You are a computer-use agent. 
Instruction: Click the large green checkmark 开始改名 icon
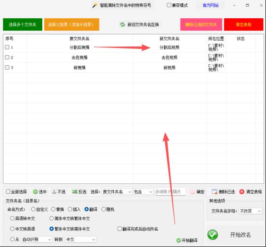tap(213, 235)
